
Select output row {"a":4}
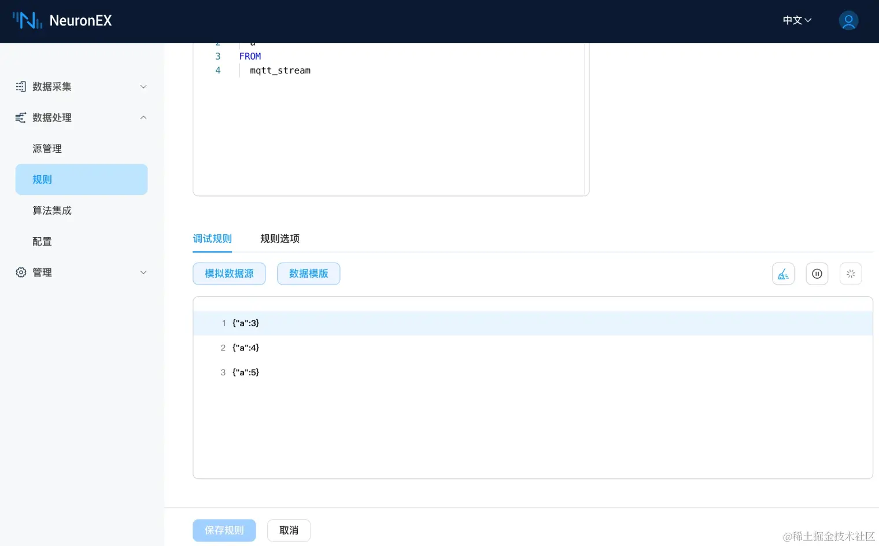click(x=533, y=348)
